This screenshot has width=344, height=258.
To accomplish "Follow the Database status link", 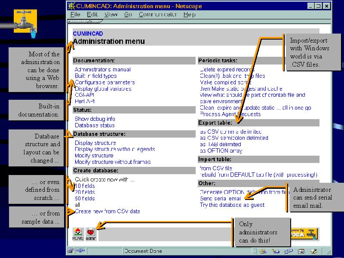I will (95, 125).
